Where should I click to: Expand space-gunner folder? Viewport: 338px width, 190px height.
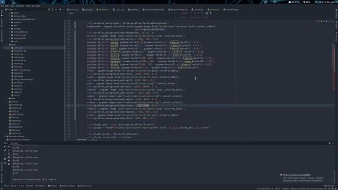10,38
